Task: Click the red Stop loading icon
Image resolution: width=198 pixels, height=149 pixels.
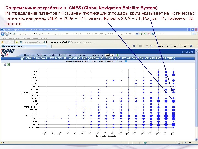Action: tap(149, 34)
